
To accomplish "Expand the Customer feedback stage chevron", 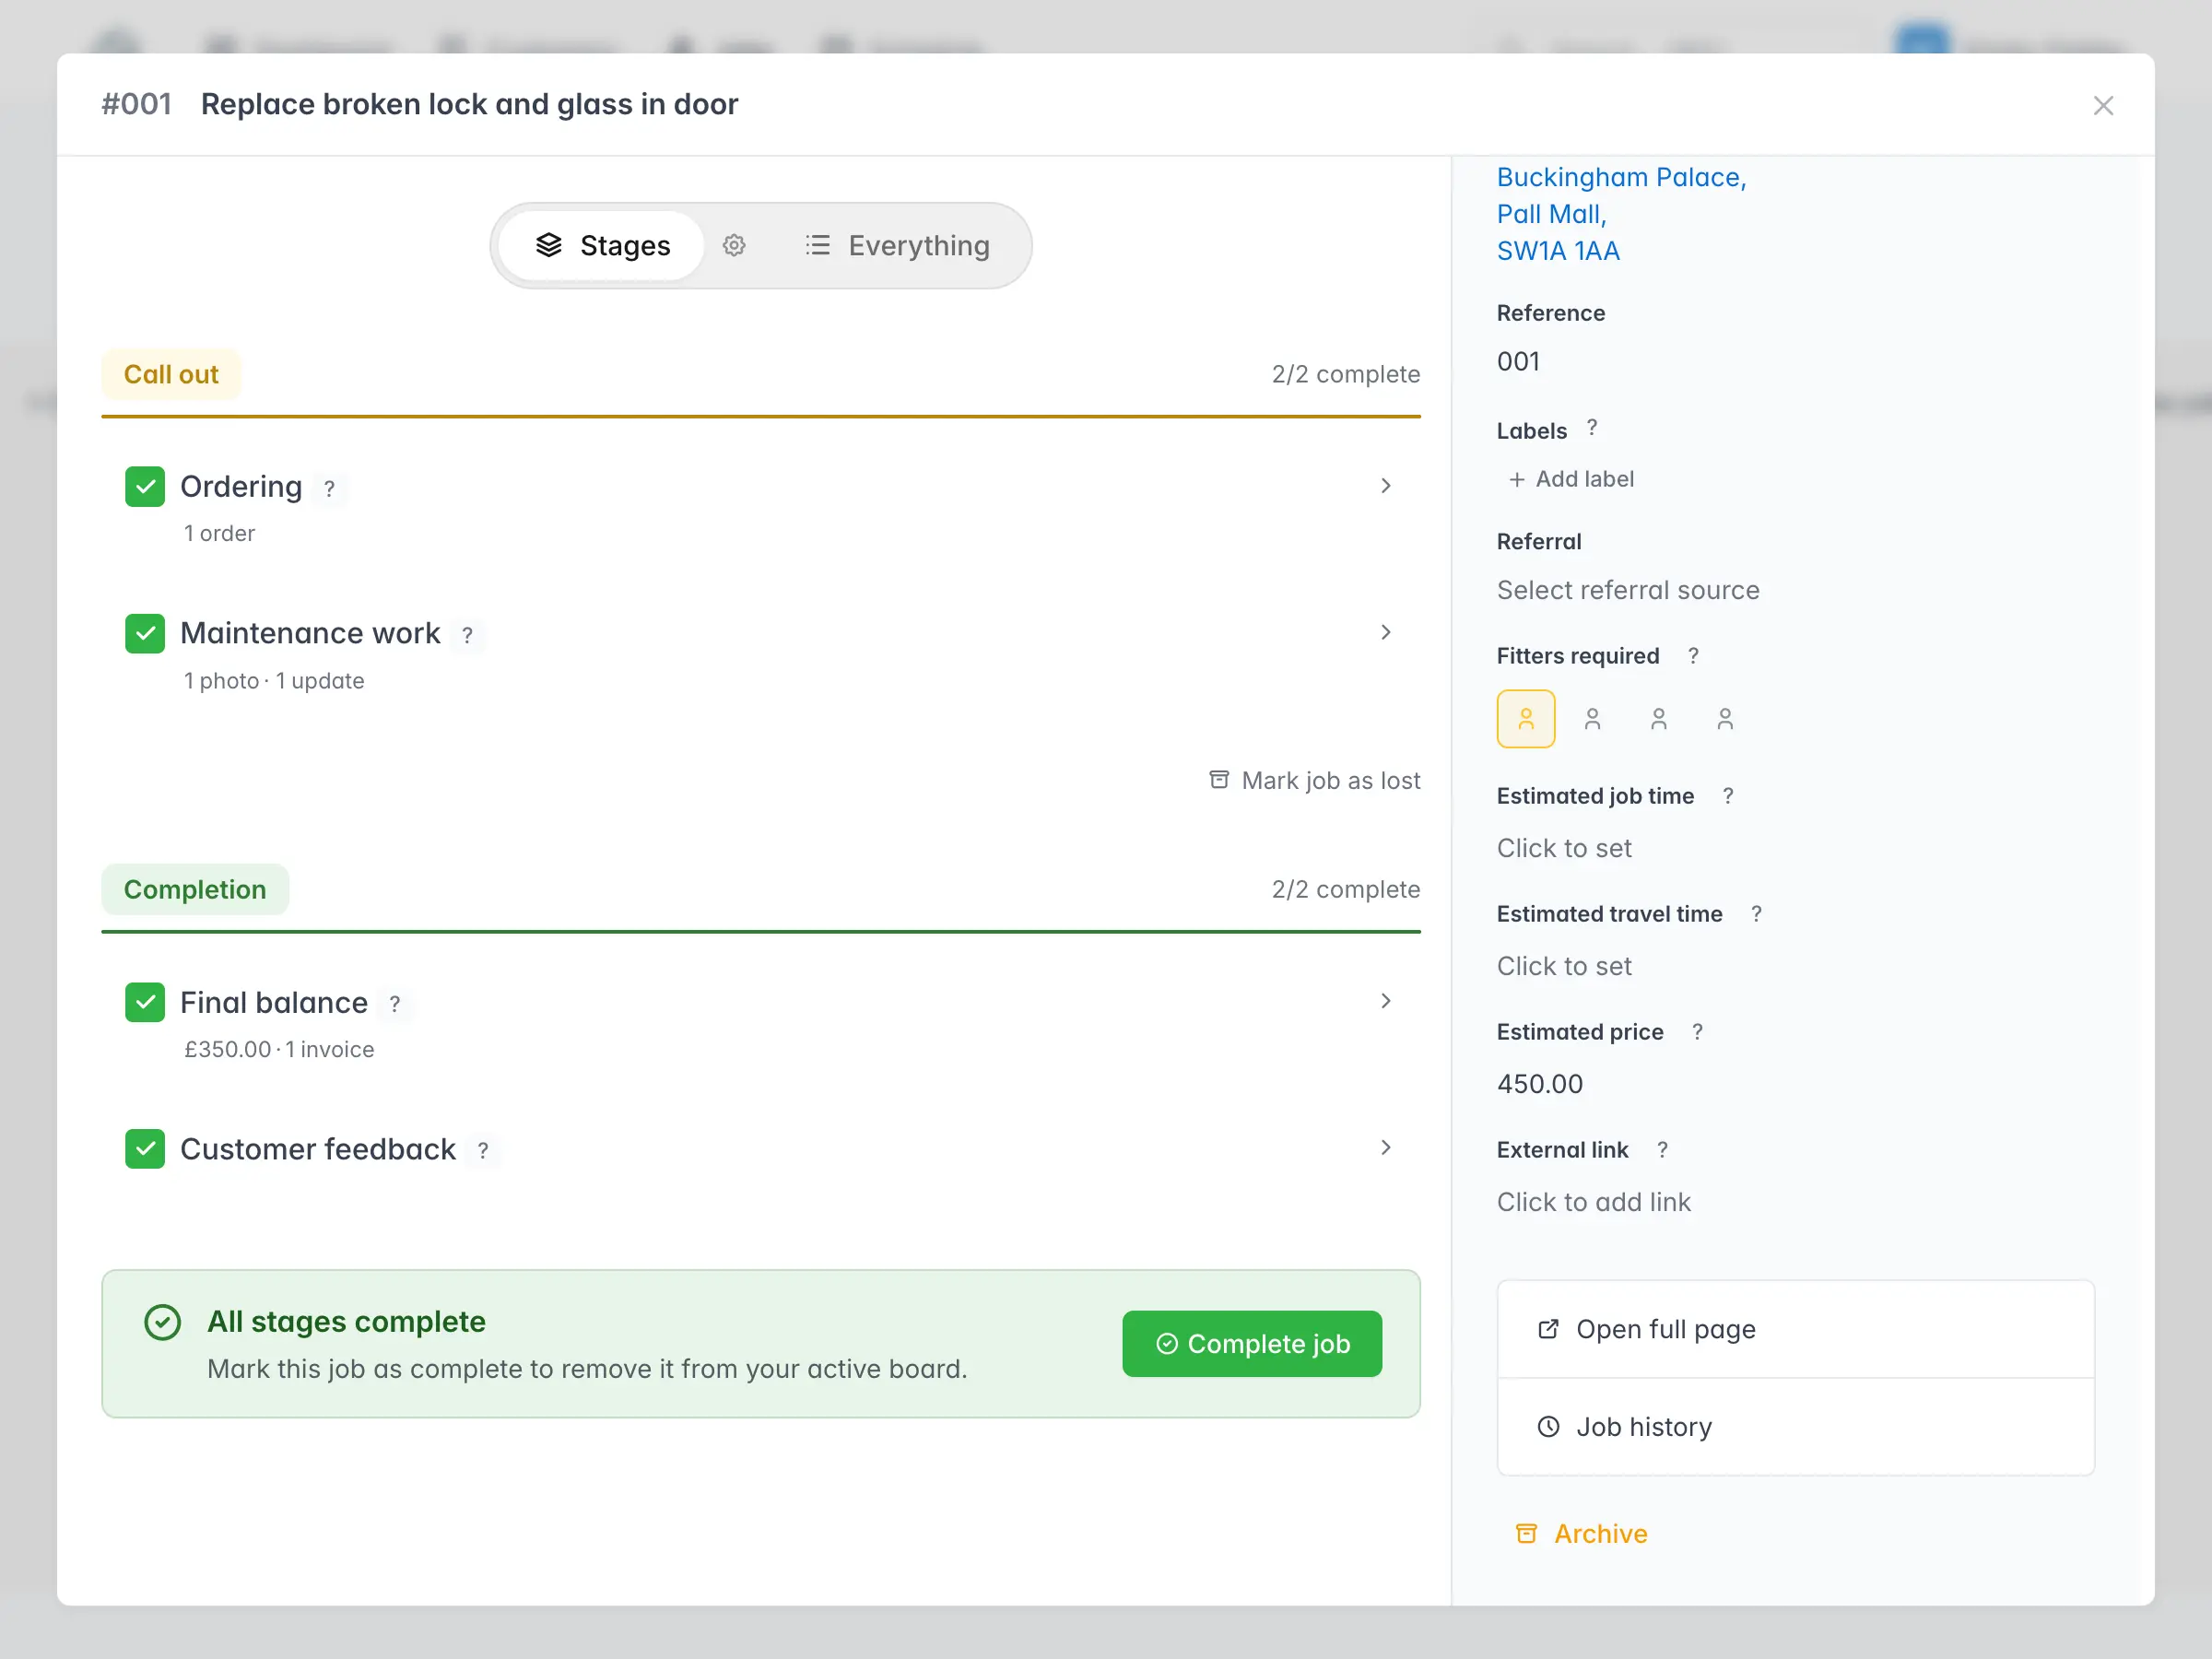I will (1386, 1148).
